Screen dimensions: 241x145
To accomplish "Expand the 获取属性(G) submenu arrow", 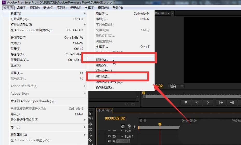I will pos(85,135).
